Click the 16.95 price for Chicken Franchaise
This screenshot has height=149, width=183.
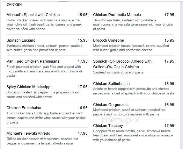pyautogui.click(x=83, y=108)
